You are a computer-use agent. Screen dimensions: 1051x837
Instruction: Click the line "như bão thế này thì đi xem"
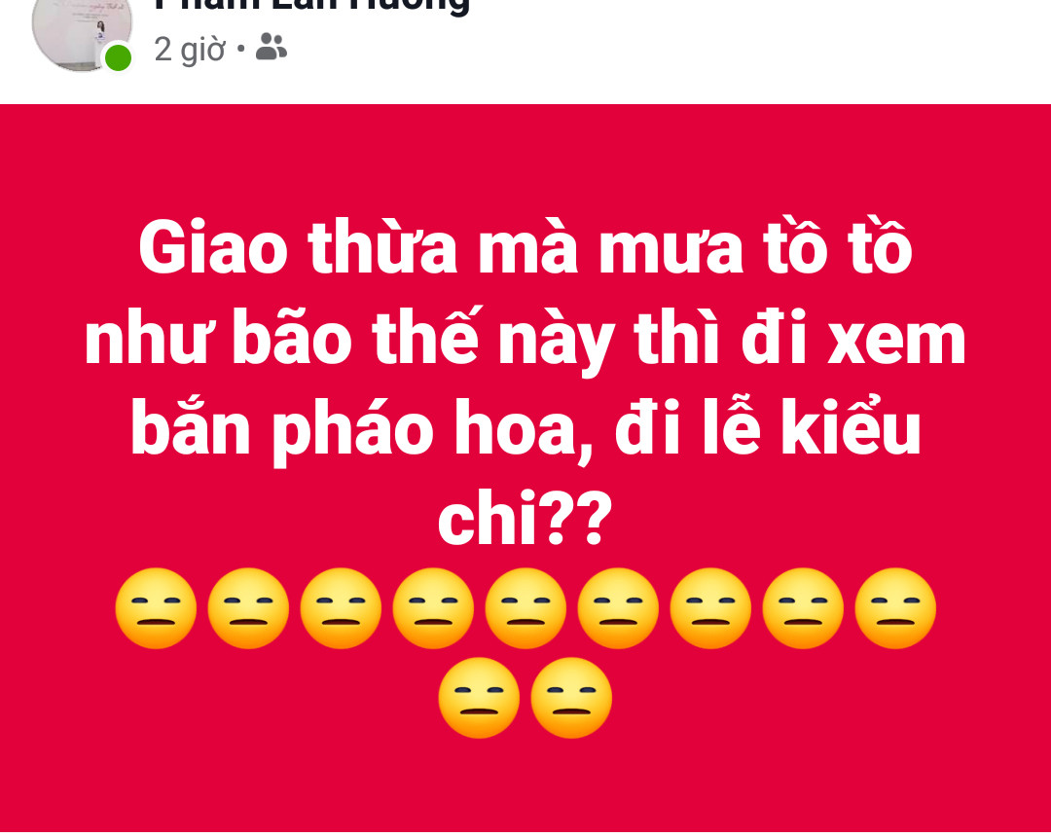(525, 341)
